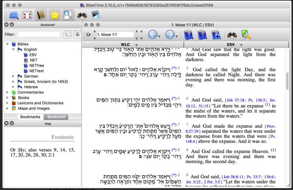
Task: Float the Mag dock panel
Action: tap(11, 123)
